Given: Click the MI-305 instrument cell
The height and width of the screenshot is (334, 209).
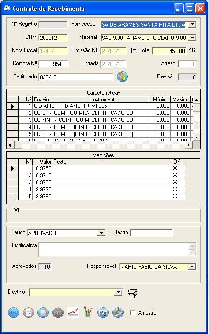Looking at the screenshot, I should coord(119,106).
